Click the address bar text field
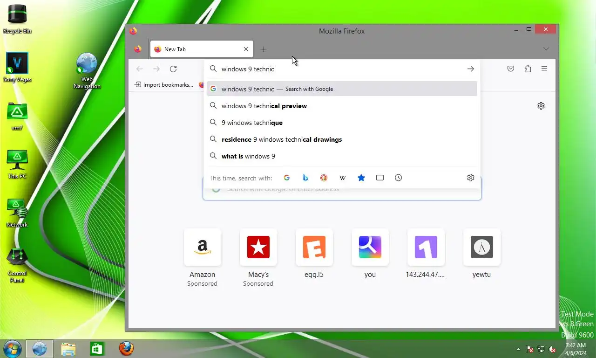The image size is (596, 358). tap(342, 69)
